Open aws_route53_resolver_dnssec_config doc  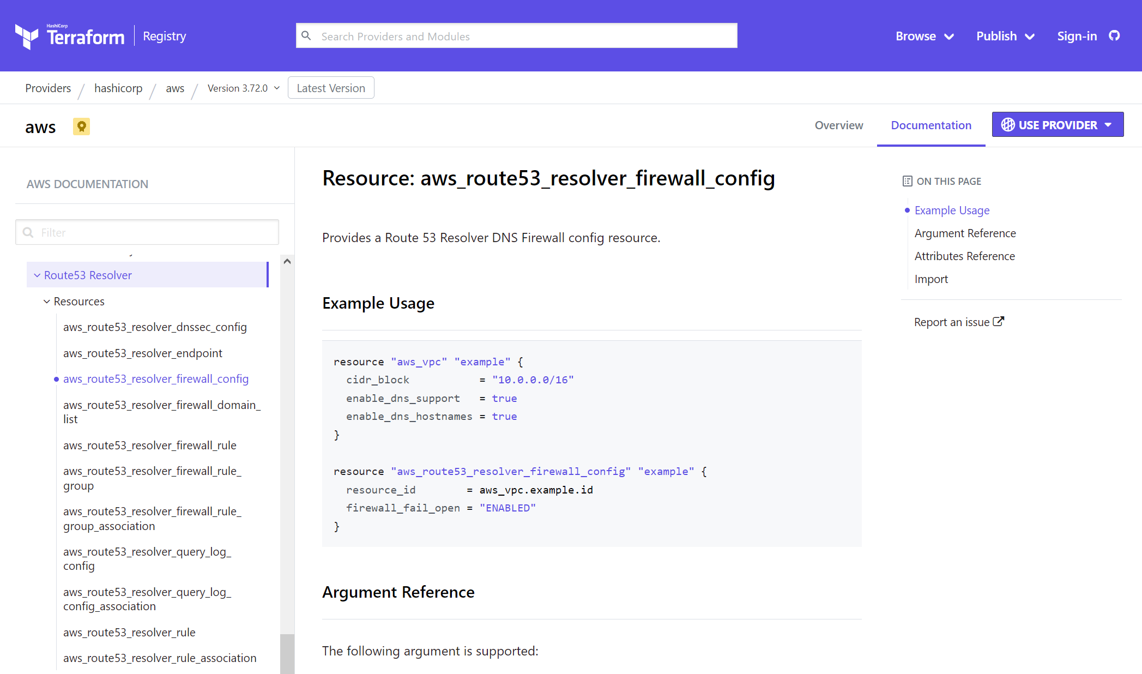tap(155, 327)
